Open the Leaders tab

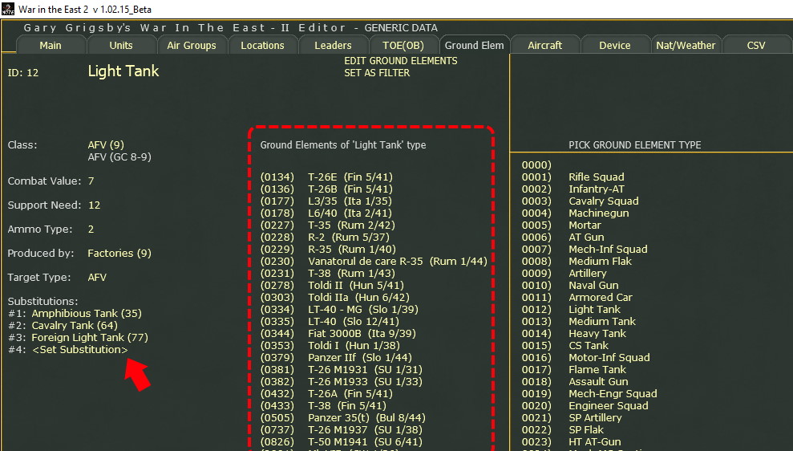(333, 45)
